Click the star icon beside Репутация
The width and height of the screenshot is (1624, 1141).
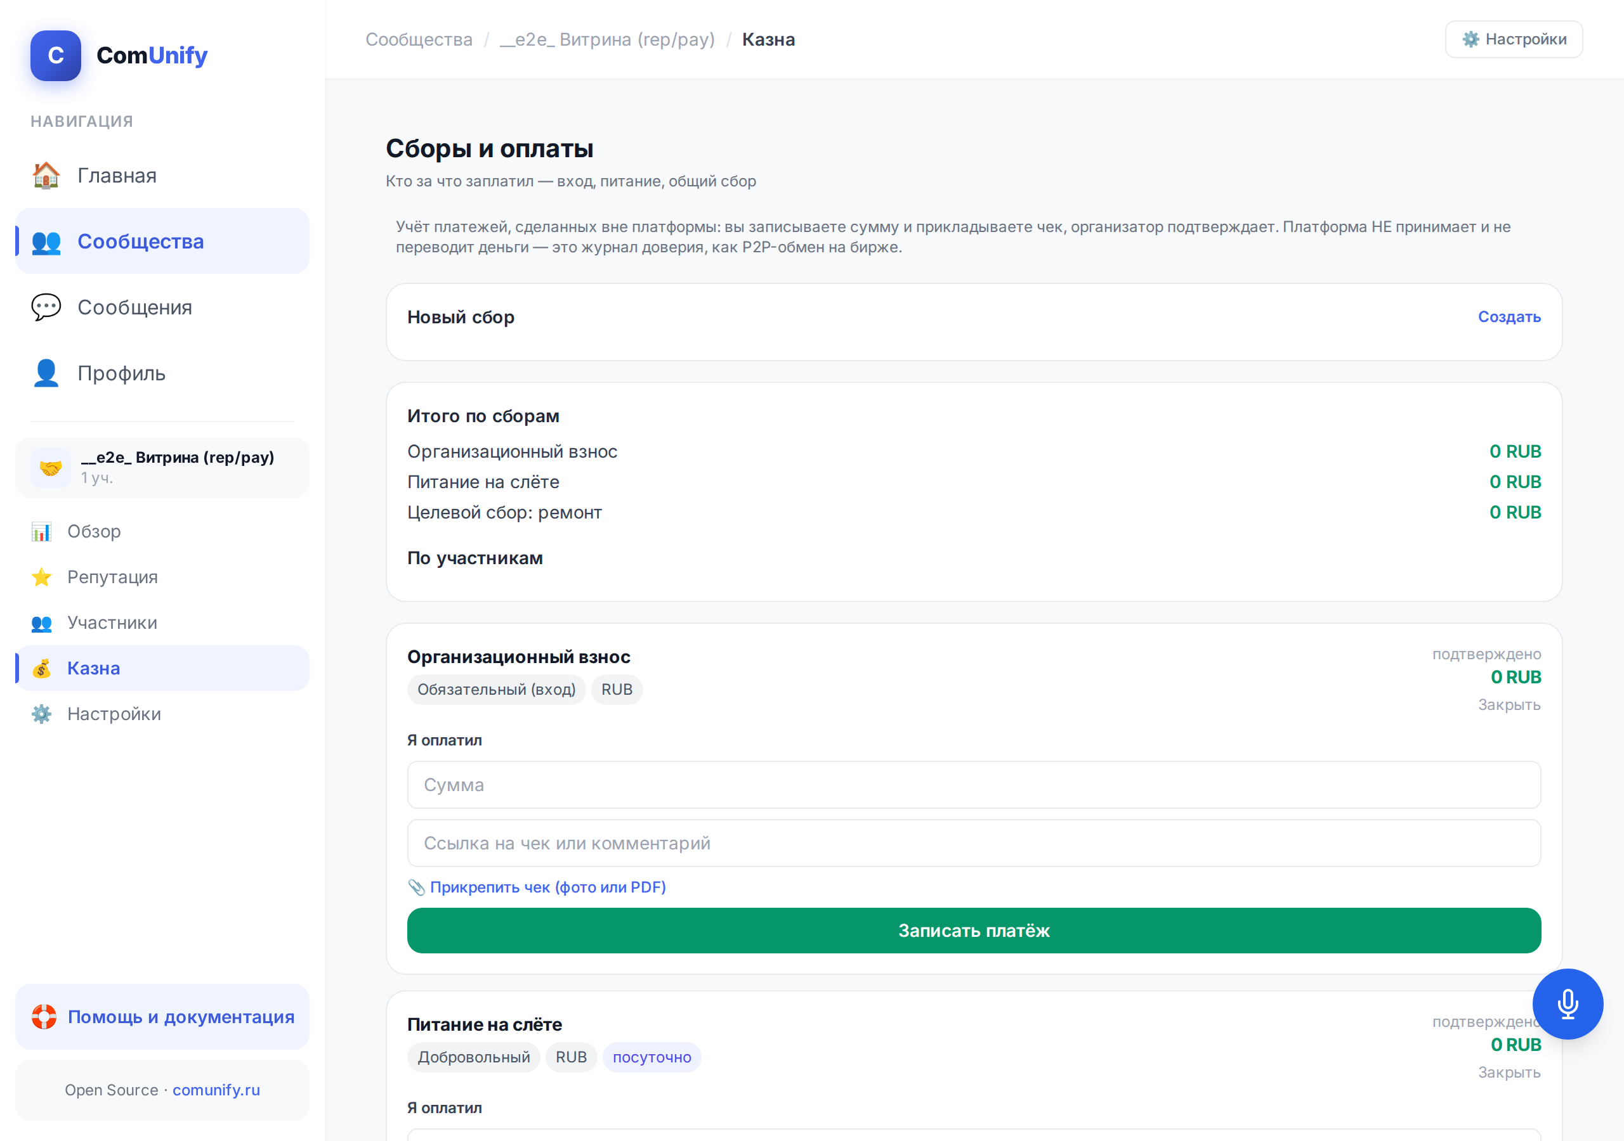tap(42, 577)
